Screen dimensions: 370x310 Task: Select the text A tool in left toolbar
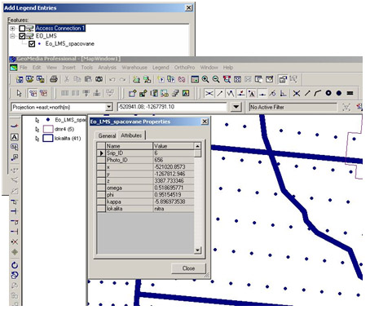(x=15, y=137)
